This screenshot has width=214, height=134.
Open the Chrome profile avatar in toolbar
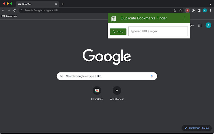[205, 10]
